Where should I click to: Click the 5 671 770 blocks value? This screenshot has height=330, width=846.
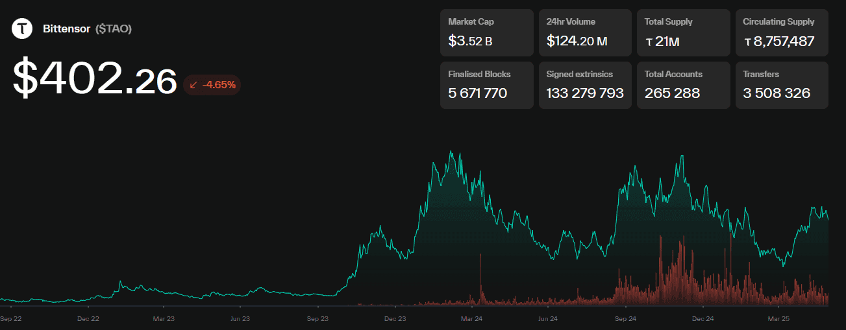tap(478, 93)
